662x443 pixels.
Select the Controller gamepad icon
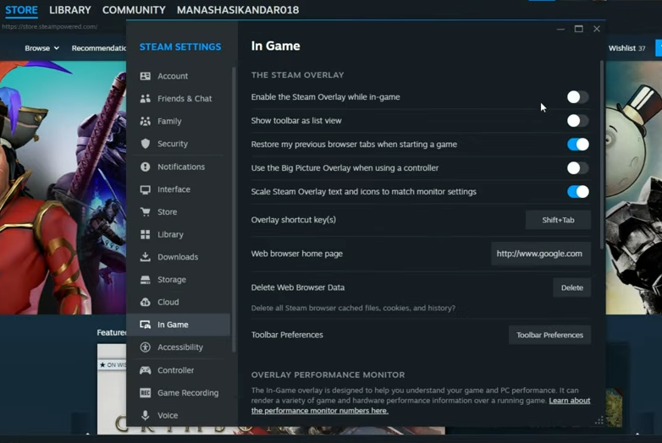coord(145,370)
